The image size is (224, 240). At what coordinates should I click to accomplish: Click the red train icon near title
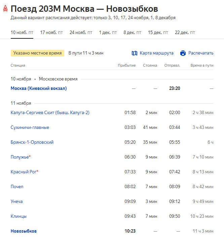coord(5,8)
